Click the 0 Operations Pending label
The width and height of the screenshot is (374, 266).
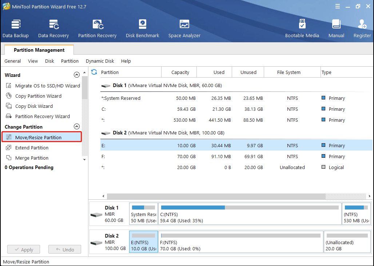(x=29, y=168)
